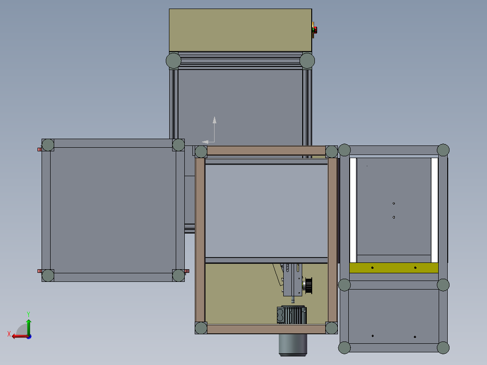Select the red emergency stop button on the cabinet
This screenshot has height=365, width=487.
click(314, 30)
